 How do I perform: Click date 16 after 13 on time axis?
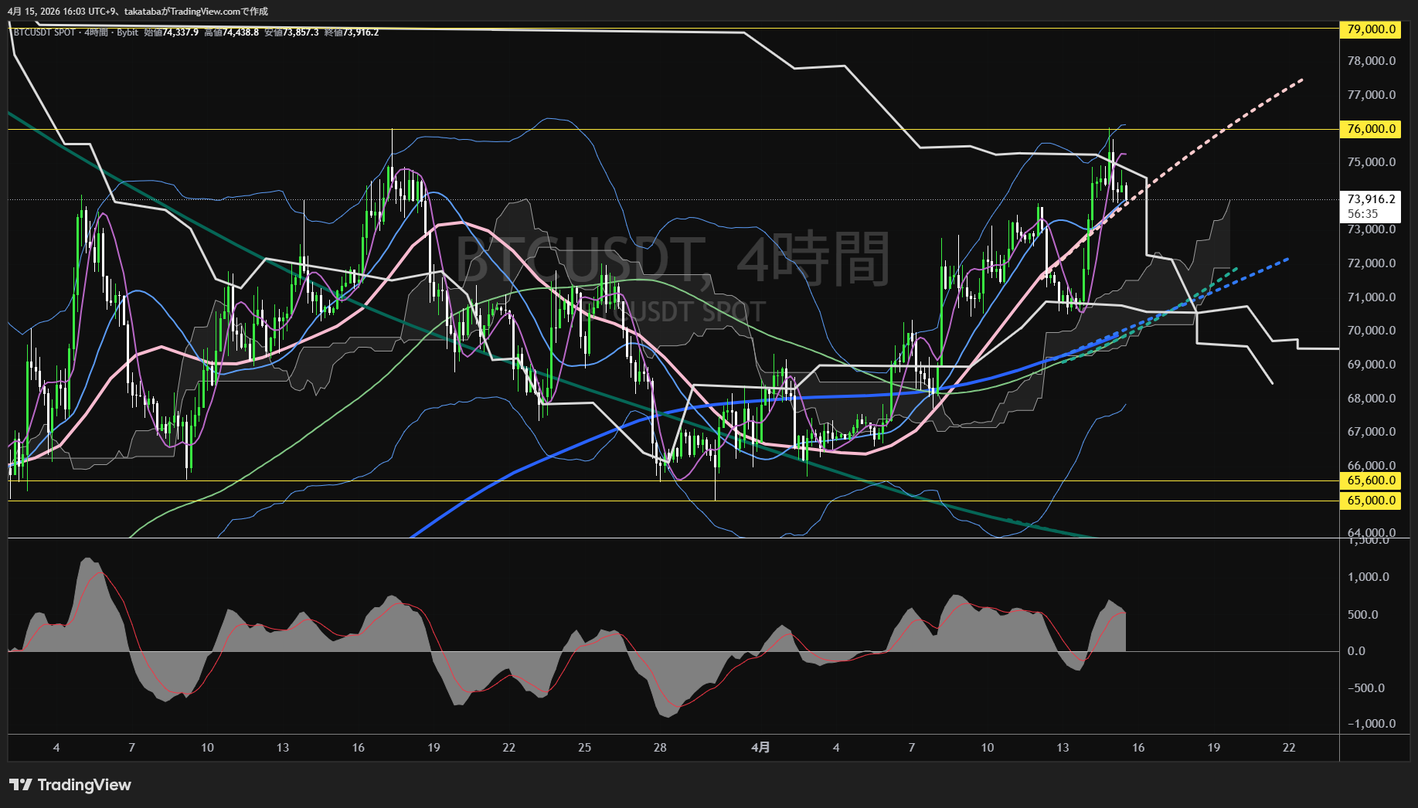click(x=1137, y=748)
